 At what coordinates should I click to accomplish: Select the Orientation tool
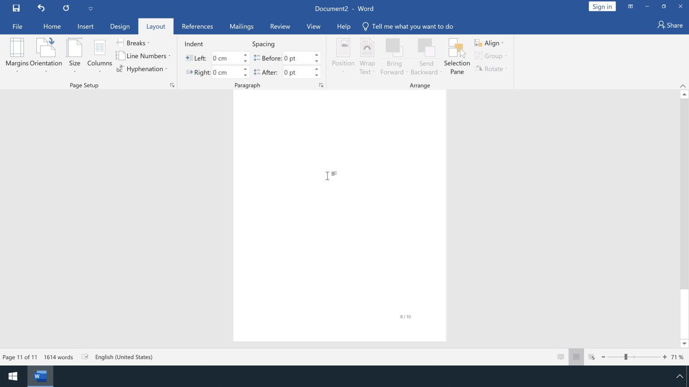(x=46, y=55)
